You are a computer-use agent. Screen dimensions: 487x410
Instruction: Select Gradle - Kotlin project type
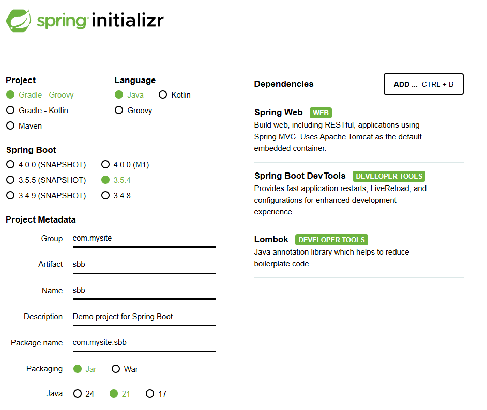click(37, 111)
